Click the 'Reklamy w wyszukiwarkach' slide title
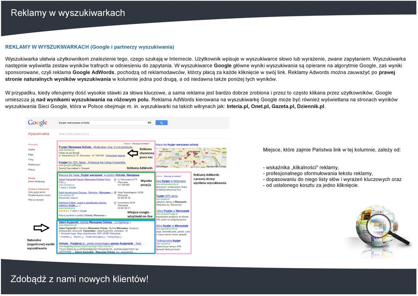 [x=68, y=13]
